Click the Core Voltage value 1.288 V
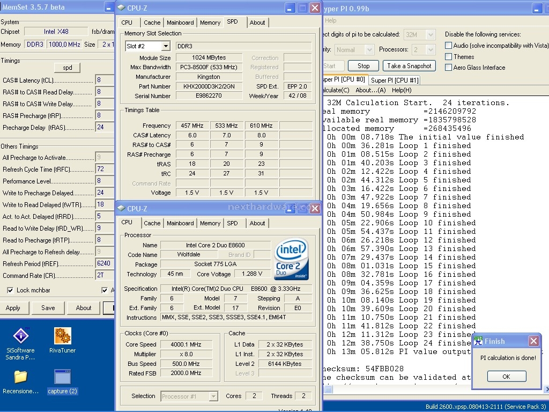Image resolution: width=549 pixels, height=412 pixels. pos(252,274)
